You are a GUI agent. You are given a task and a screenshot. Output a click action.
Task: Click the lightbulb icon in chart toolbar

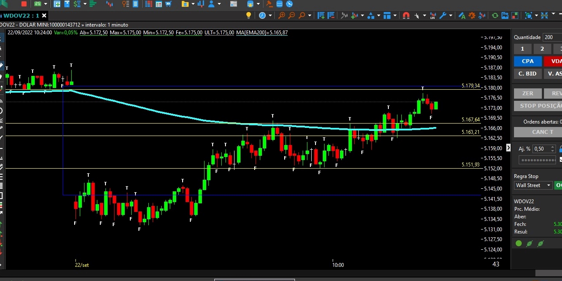248,15
